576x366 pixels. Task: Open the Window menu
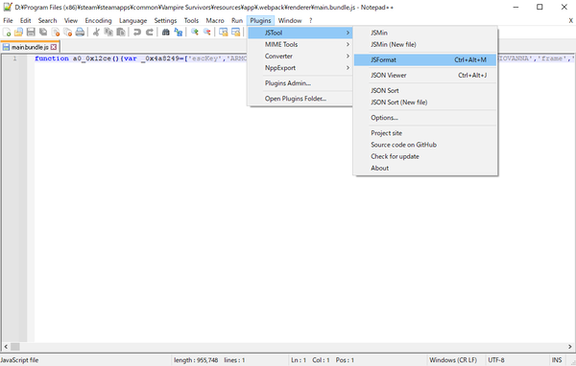pyautogui.click(x=290, y=20)
